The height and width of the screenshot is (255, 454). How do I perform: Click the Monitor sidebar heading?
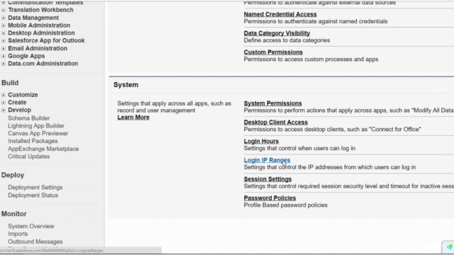(14, 214)
